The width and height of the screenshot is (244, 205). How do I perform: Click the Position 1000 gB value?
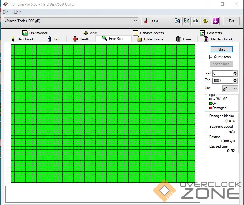point(228,141)
